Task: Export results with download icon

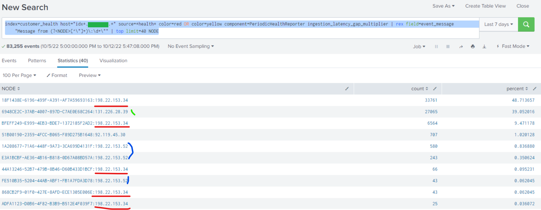Action: (x=484, y=47)
